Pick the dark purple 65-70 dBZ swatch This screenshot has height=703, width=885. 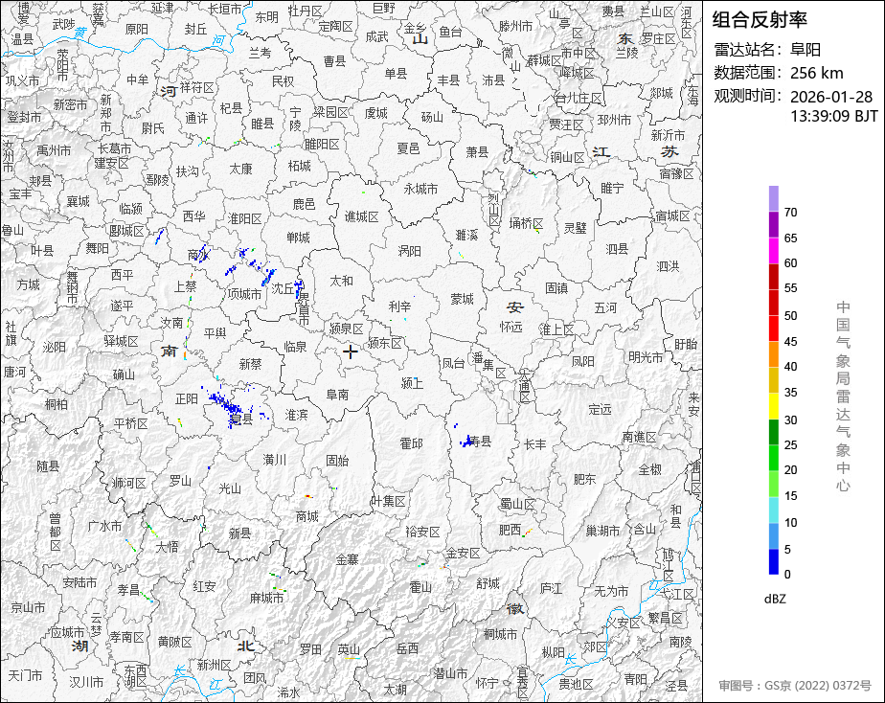coord(773,224)
